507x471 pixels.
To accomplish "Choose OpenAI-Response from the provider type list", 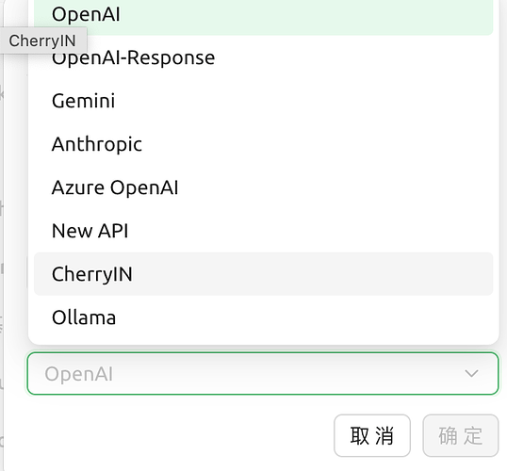I will coord(263,57).
